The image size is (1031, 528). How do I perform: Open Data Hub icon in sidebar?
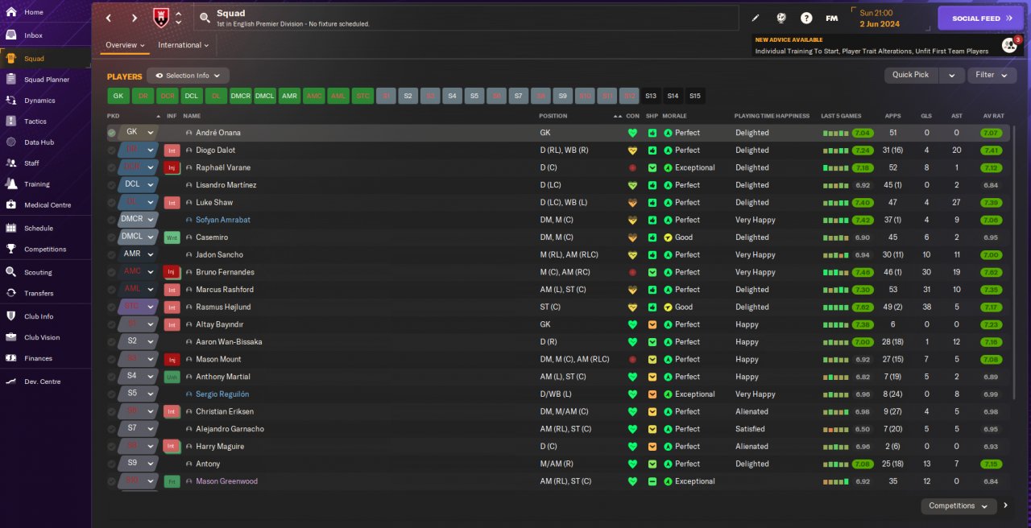(11, 142)
